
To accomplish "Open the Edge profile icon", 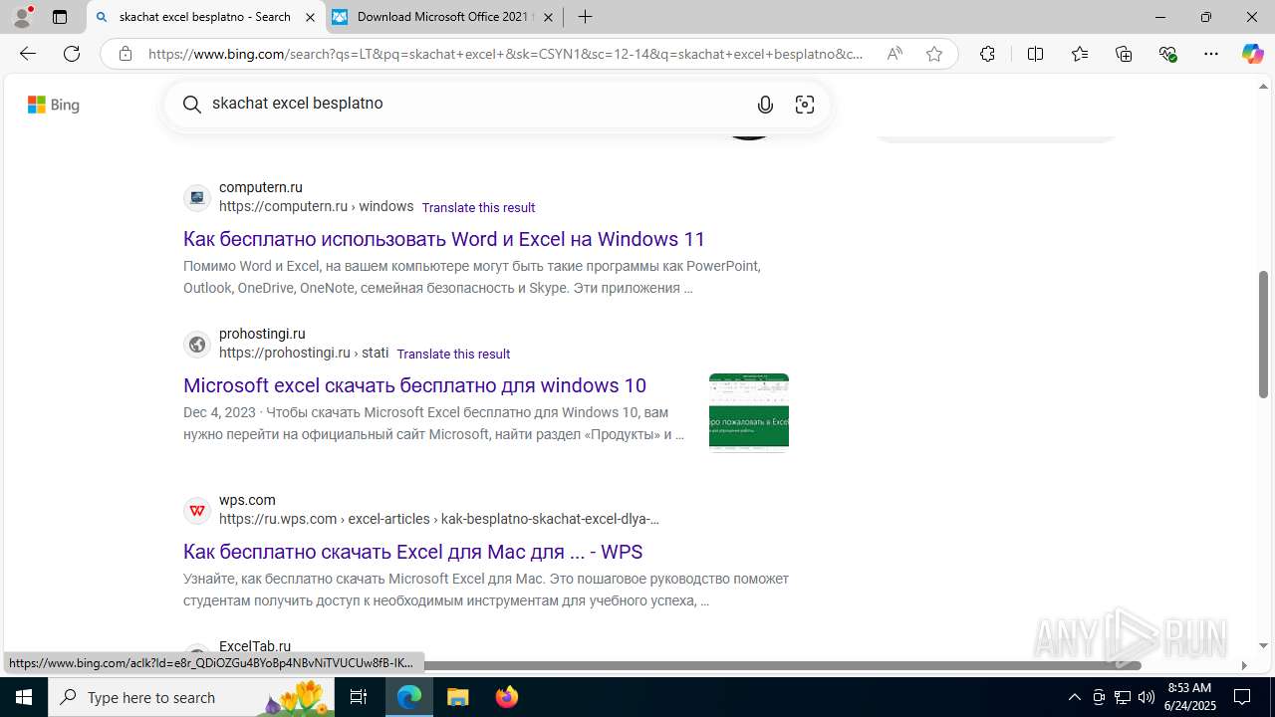I will (x=22, y=17).
